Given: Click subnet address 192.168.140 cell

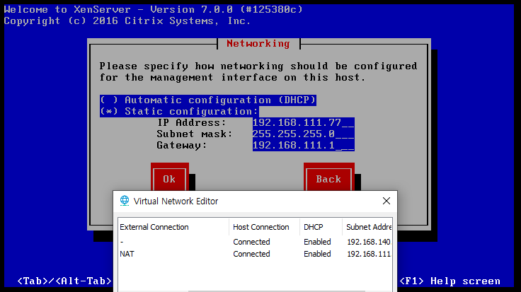Looking at the screenshot, I should click(x=369, y=242).
